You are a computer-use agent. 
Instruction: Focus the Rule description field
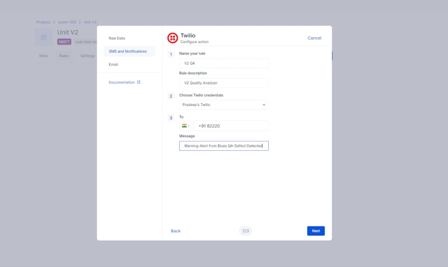(224, 83)
